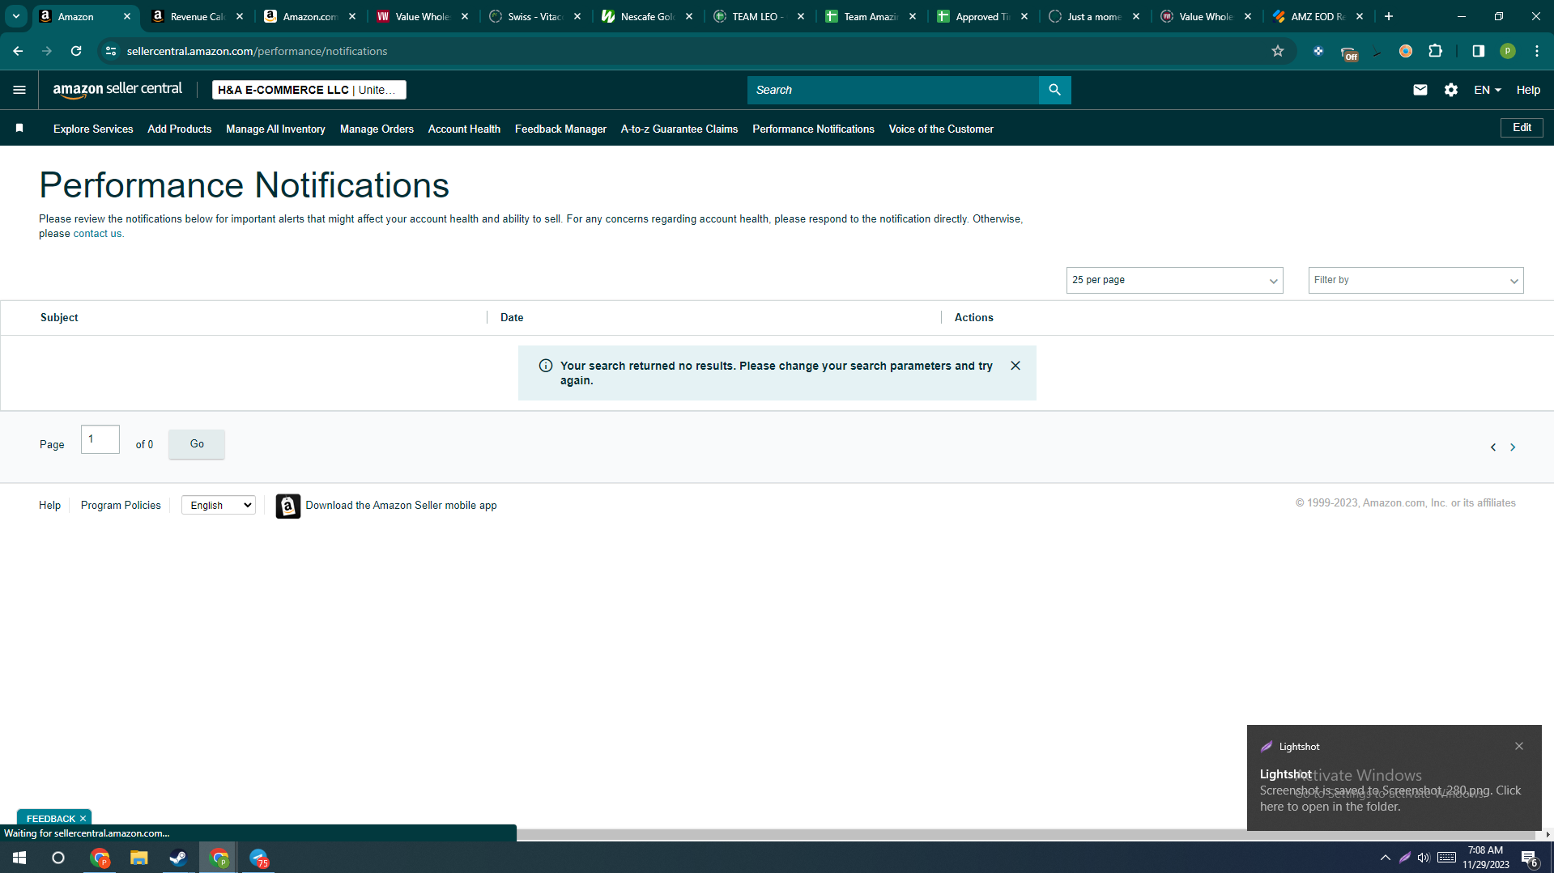Bookmark this page with star icon
The height and width of the screenshot is (873, 1554).
pos(1277,51)
